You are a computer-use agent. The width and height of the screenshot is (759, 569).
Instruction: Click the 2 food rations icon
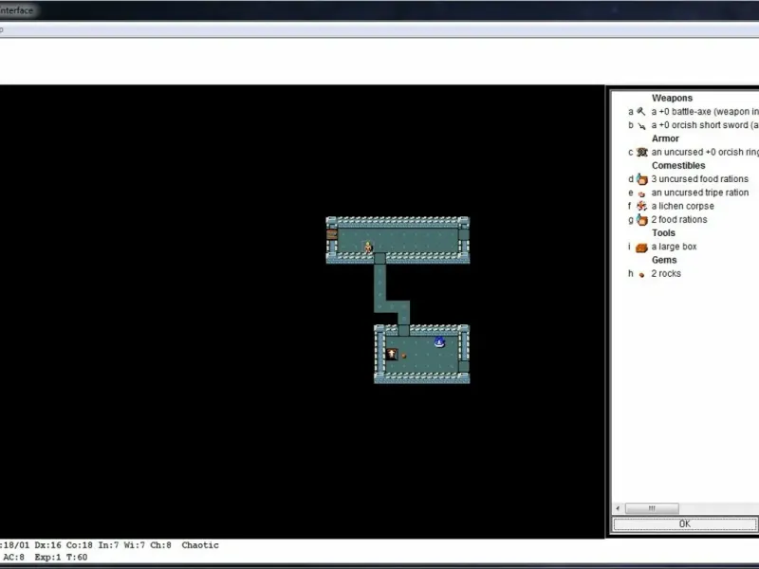(642, 220)
